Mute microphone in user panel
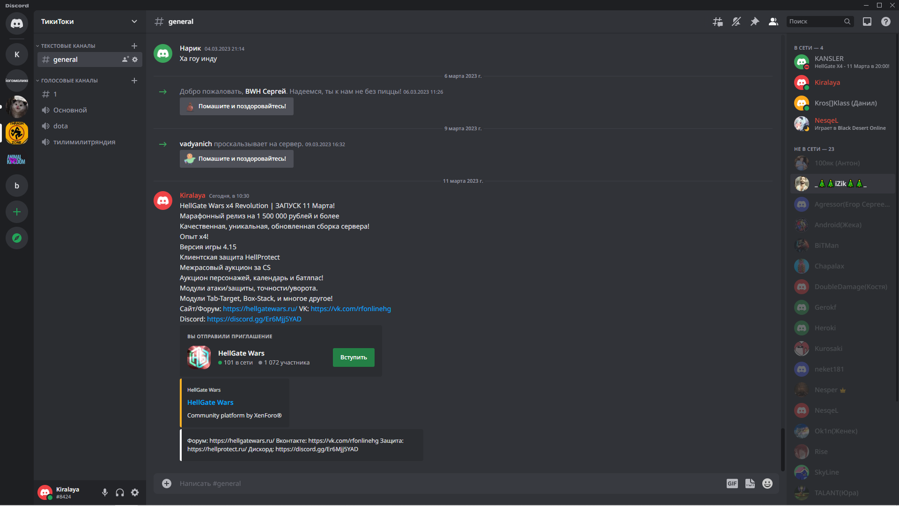The width and height of the screenshot is (899, 506). pyautogui.click(x=105, y=492)
